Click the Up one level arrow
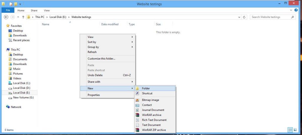This screenshot has width=302, height=135. 23,17
